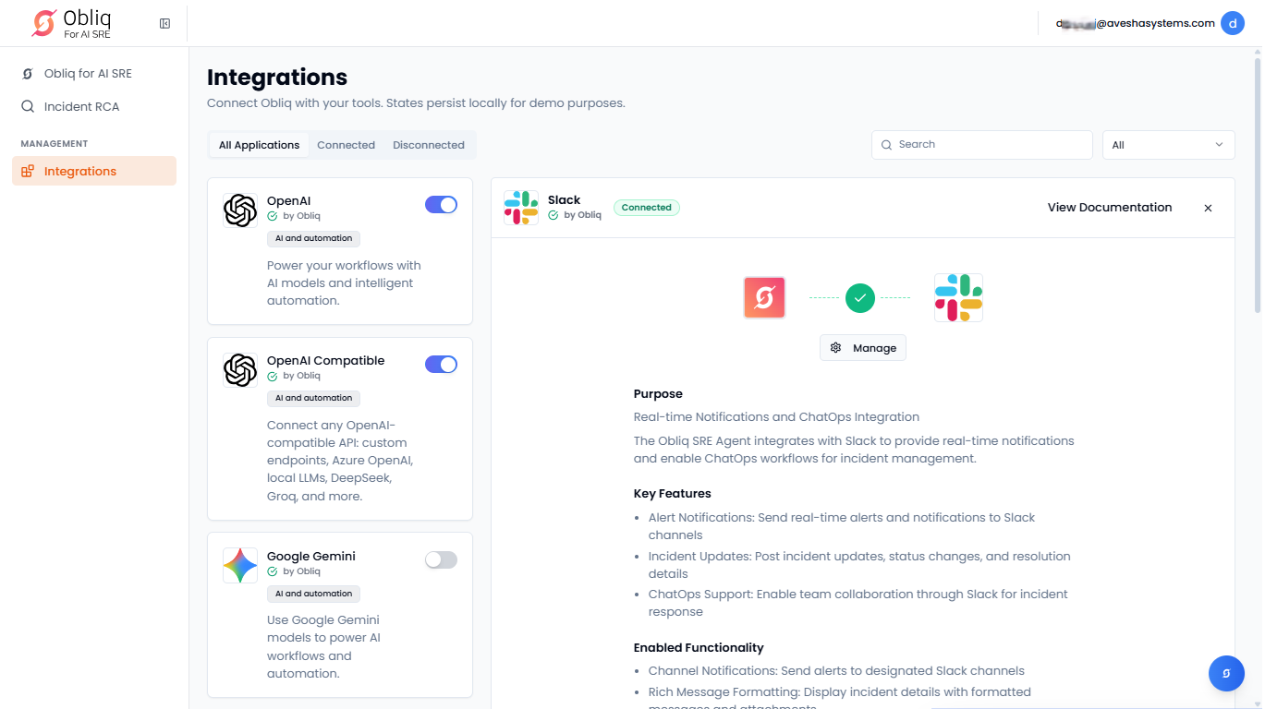Screen dimensions: 1265x709
Task: Click the OpenAI Compatible logo icon
Action: (x=240, y=370)
